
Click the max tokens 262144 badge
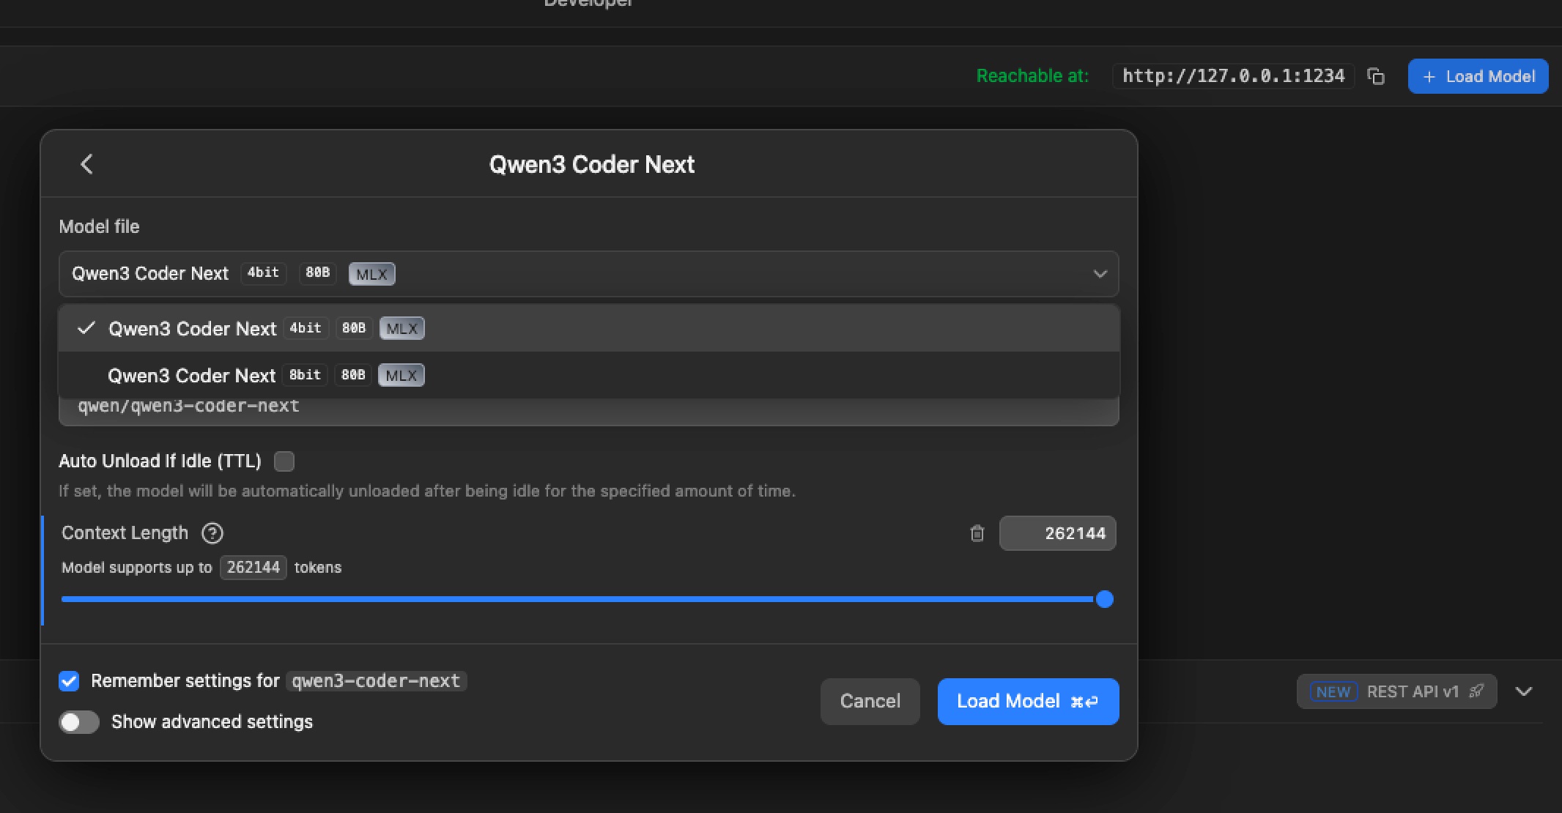[x=253, y=568]
